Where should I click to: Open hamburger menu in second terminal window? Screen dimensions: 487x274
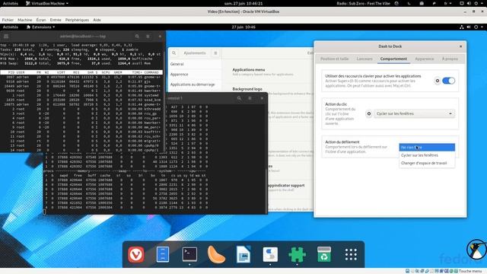250,98
